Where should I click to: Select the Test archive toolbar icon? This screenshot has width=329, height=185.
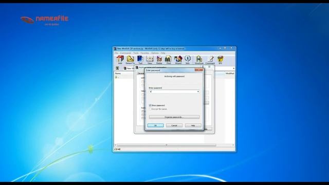pos(140,60)
